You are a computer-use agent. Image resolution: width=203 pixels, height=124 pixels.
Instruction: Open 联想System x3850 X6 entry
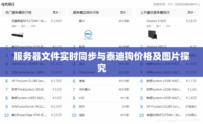[28, 98]
